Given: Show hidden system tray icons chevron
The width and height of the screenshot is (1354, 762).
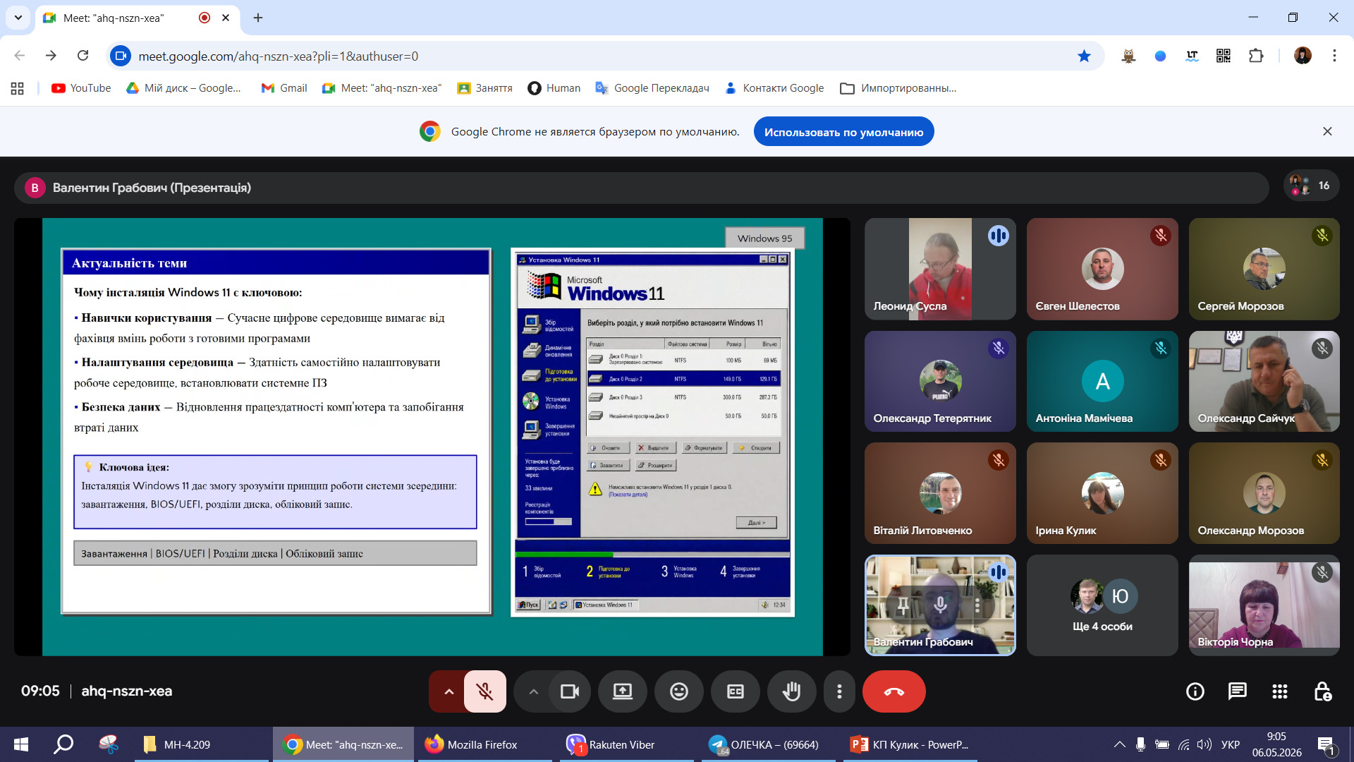Looking at the screenshot, I should click(1119, 744).
